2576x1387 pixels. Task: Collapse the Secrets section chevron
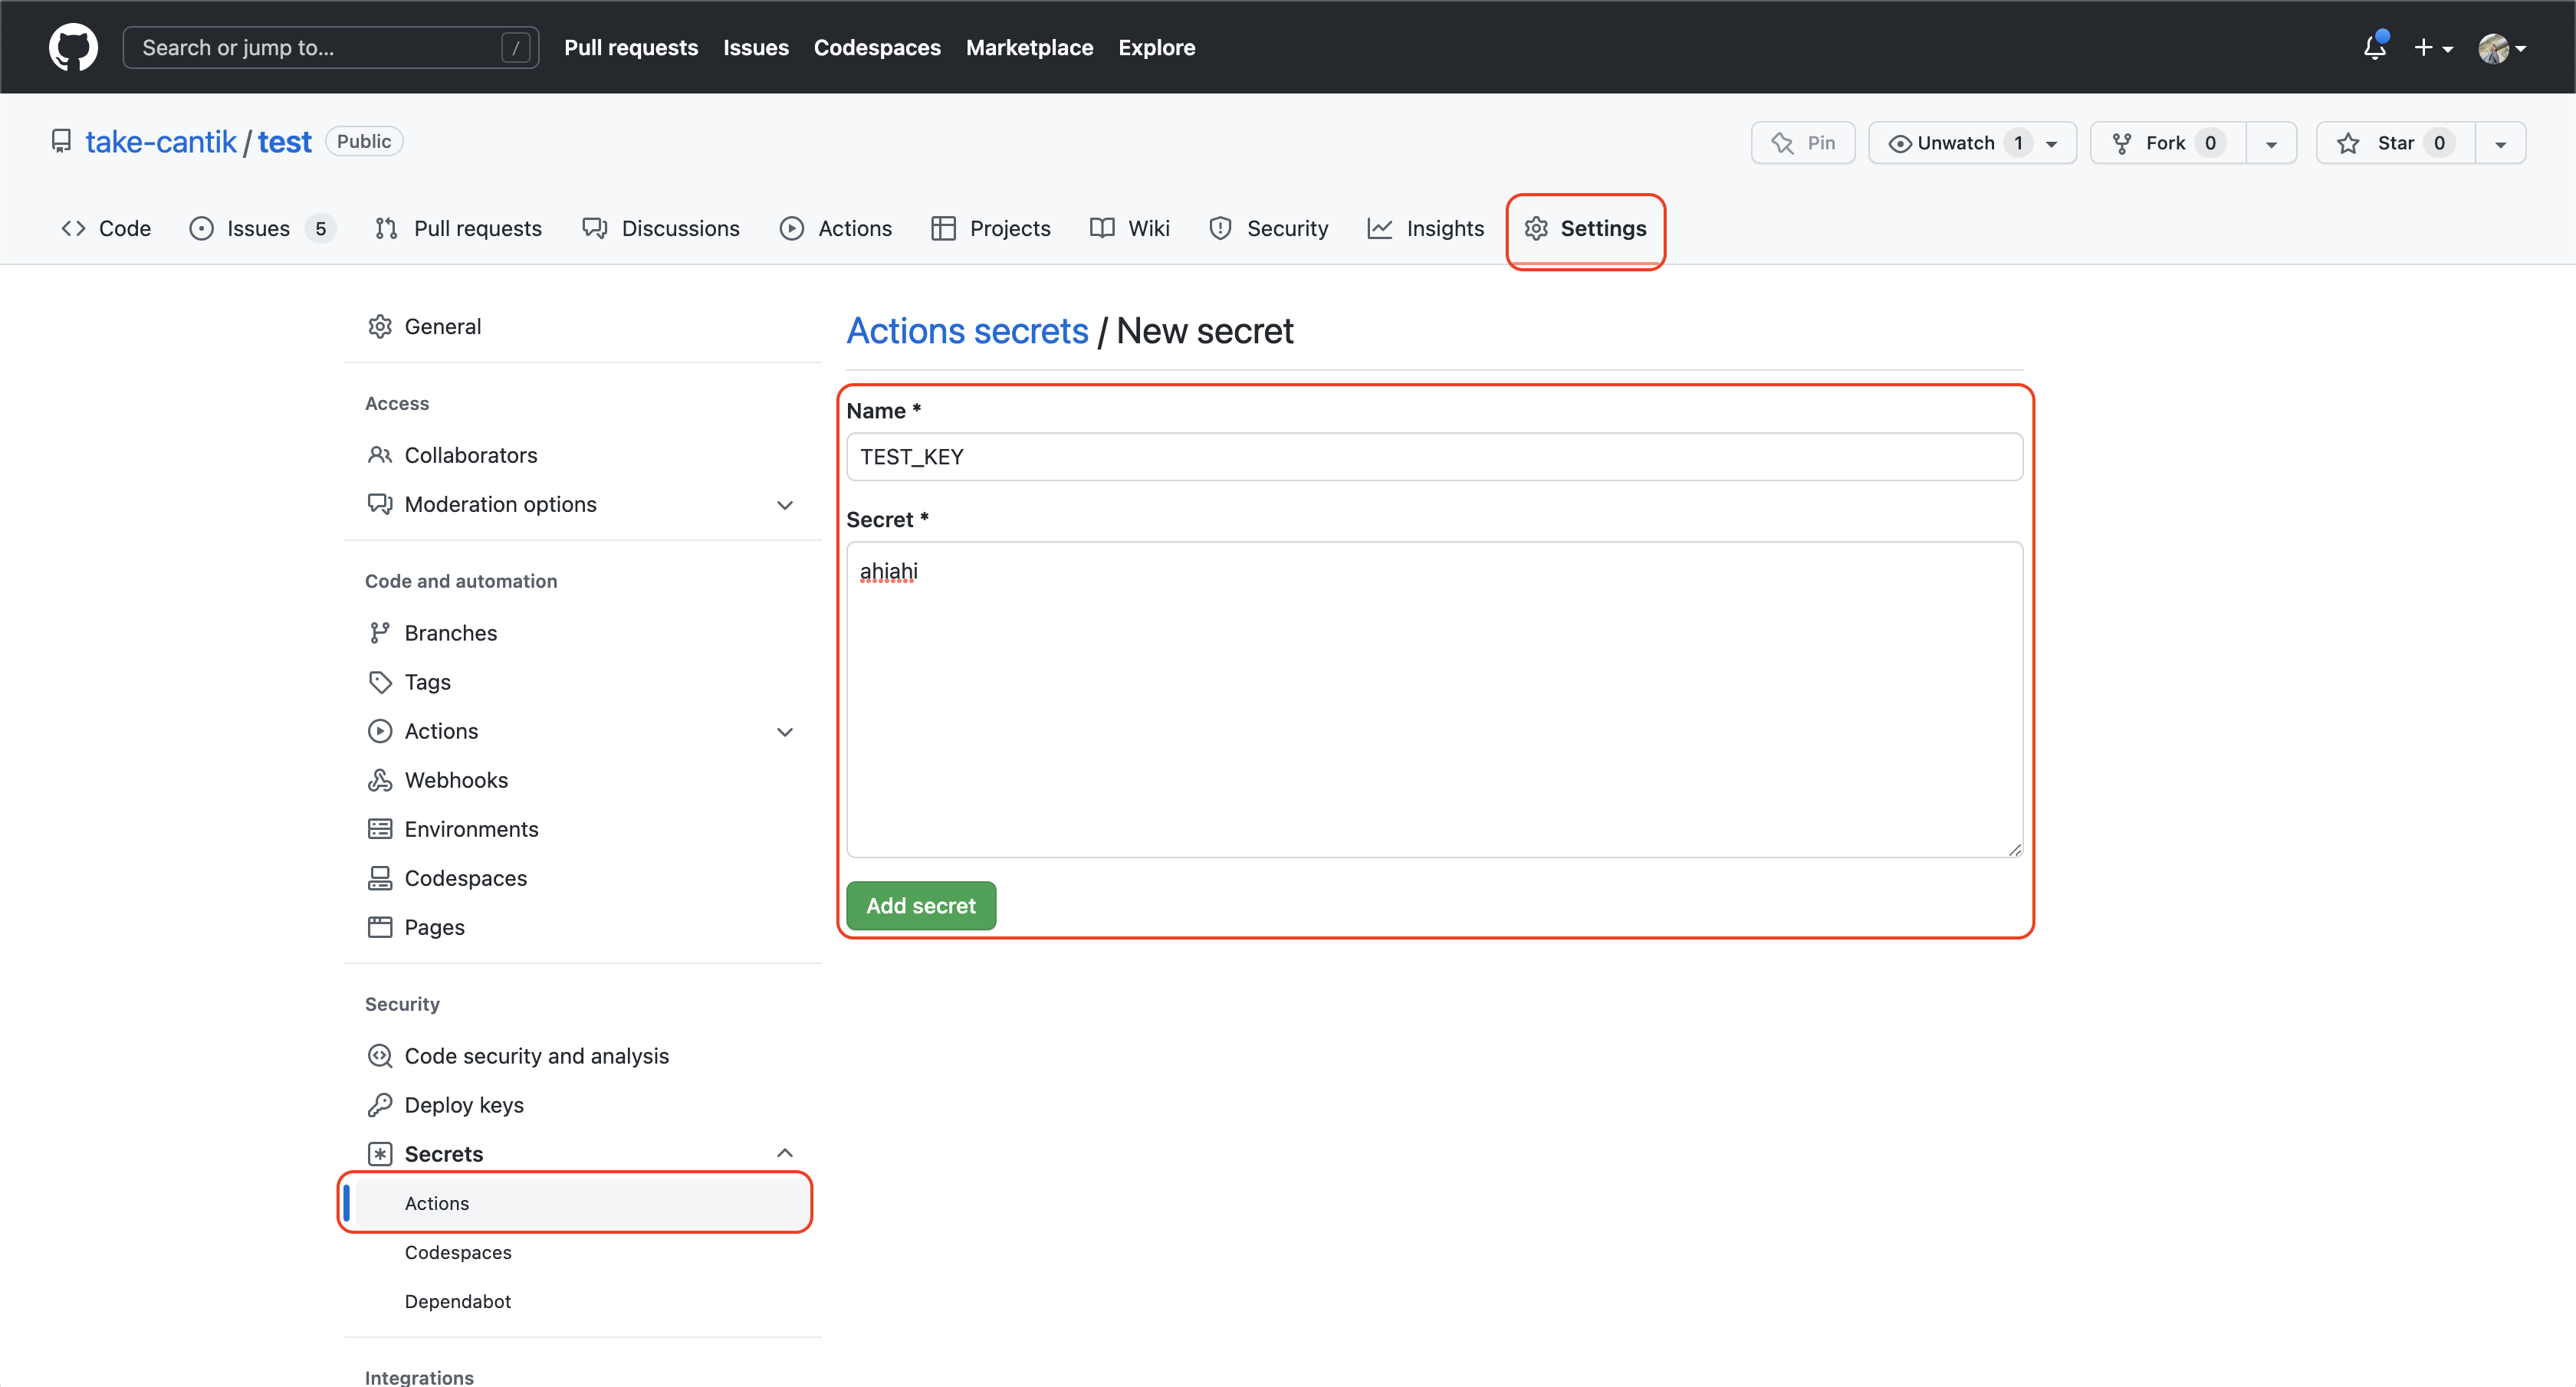[x=785, y=1153]
